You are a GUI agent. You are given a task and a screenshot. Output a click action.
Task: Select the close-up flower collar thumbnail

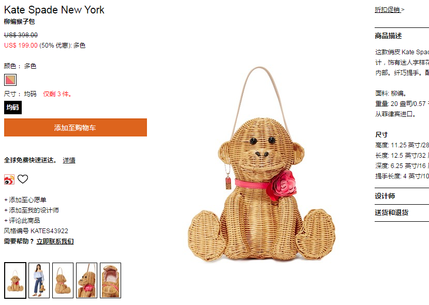[x=87, y=280]
